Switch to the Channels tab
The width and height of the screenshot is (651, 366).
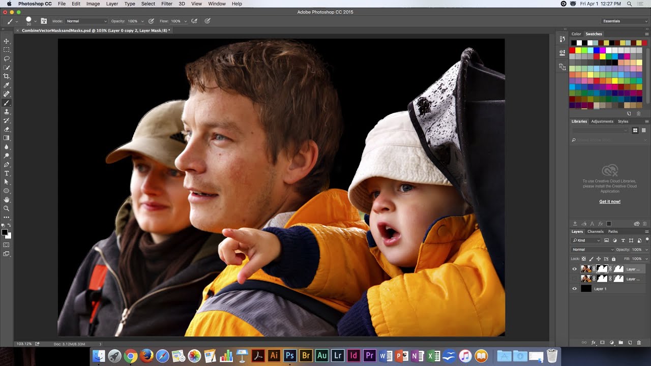[596, 231]
